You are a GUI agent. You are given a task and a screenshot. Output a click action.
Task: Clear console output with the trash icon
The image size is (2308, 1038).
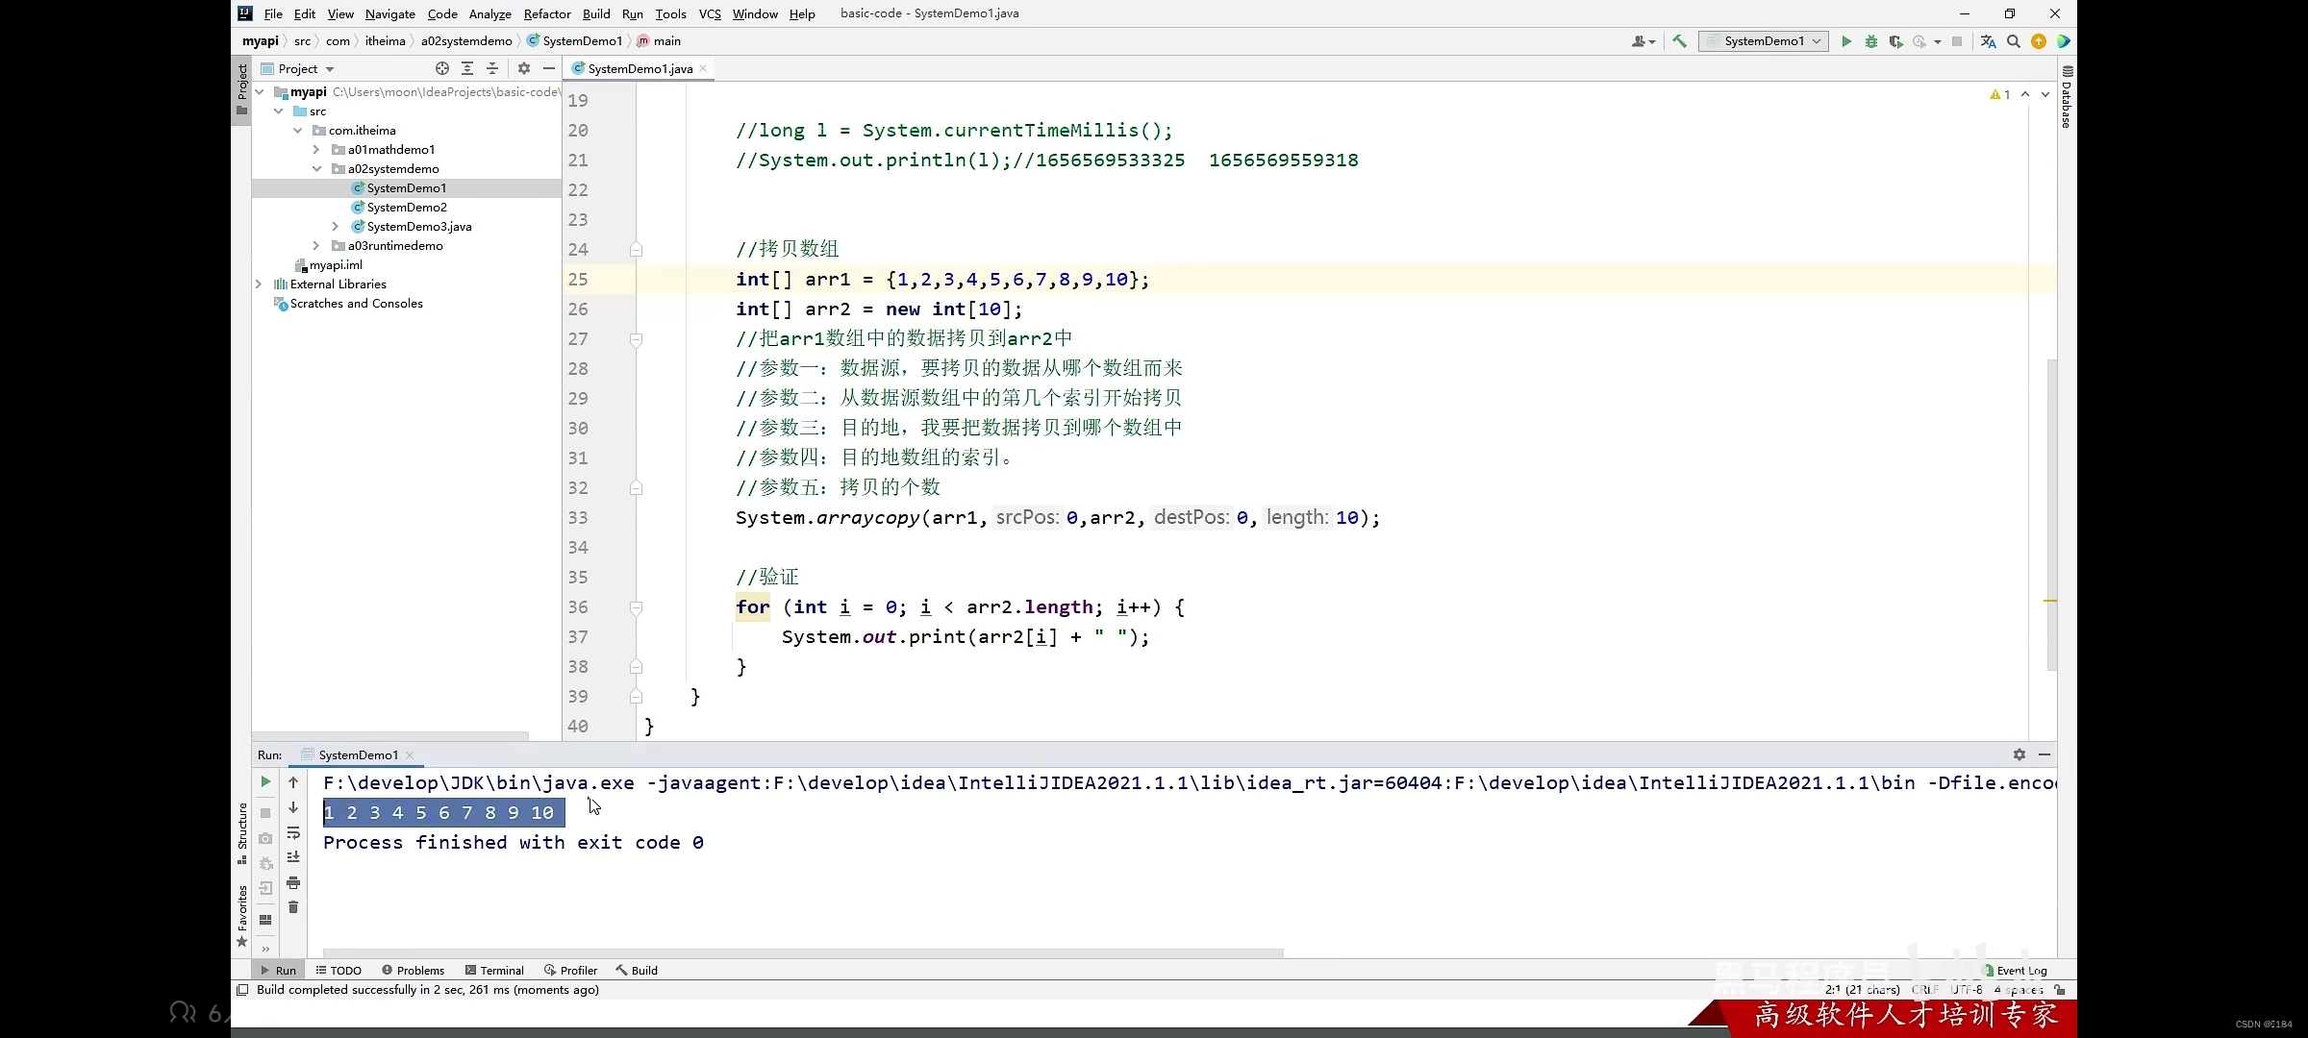coord(294,907)
